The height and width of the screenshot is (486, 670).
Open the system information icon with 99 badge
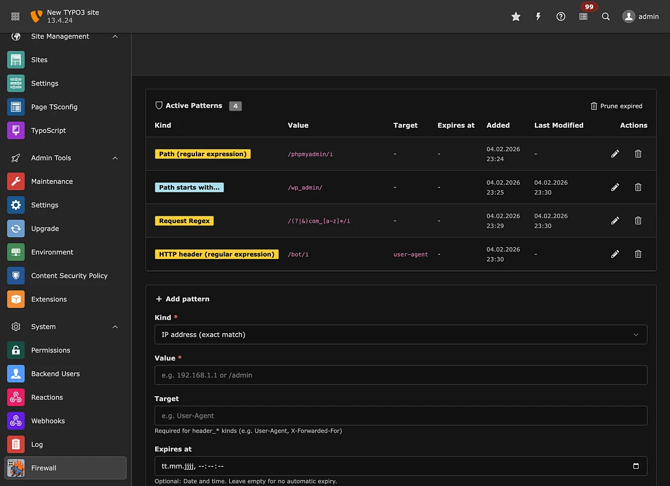click(583, 17)
